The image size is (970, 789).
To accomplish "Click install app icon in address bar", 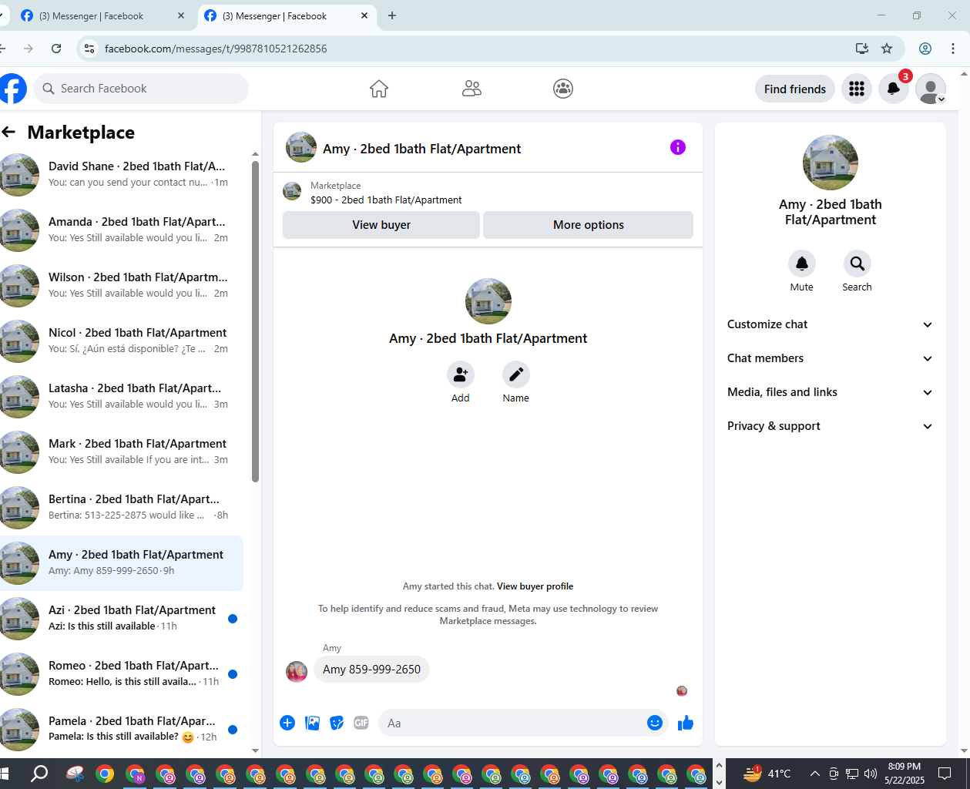I will (x=862, y=49).
